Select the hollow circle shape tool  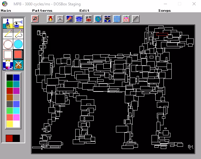(8, 44)
